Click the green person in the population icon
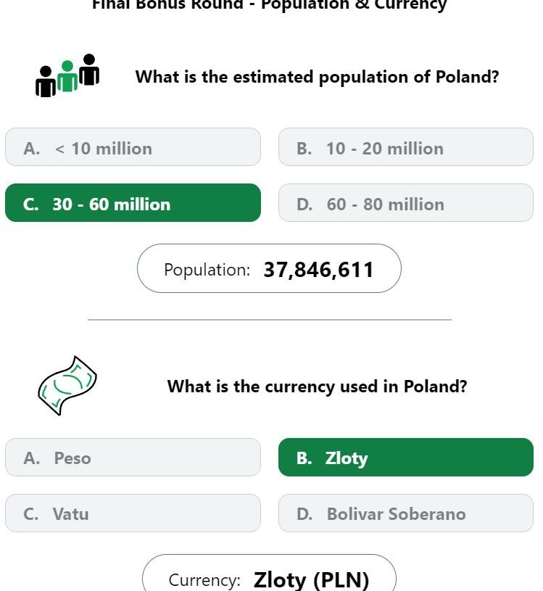This screenshot has height=591, width=543. coord(67,76)
